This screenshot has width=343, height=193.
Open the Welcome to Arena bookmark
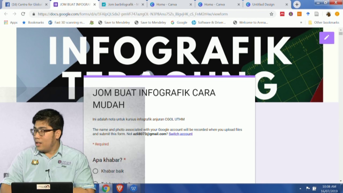click(x=251, y=23)
